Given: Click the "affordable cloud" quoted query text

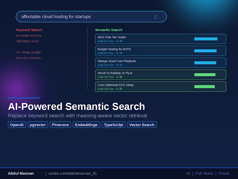Looking at the screenshot, I should [27, 41].
